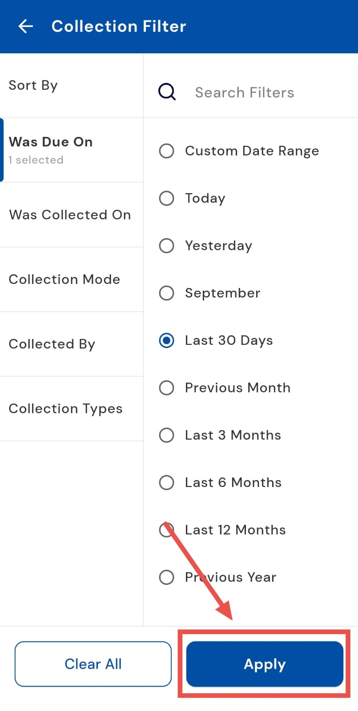This screenshot has width=358, height=711.
Task: Select the Yesterday radio option
Action: click(166, 246)
